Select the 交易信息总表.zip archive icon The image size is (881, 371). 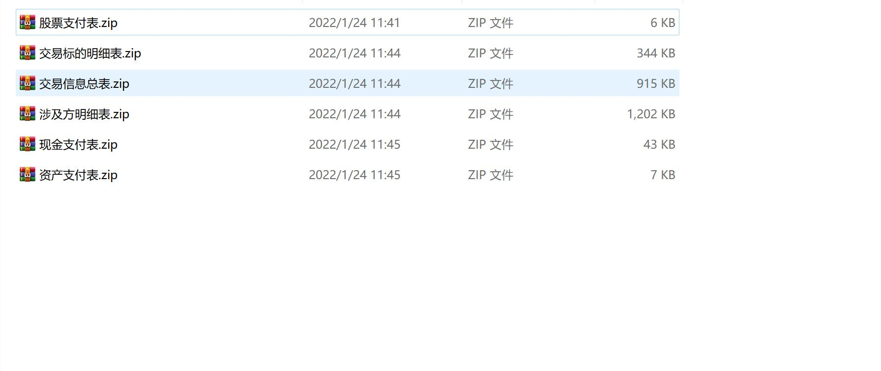coord(28,83)
